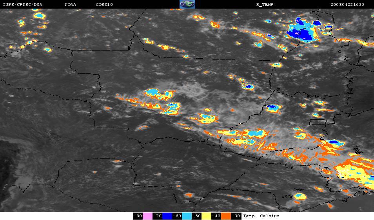Pick the orange legend swatch after -40
Viewport: 374px width, 220px height.
pos(226,216)
